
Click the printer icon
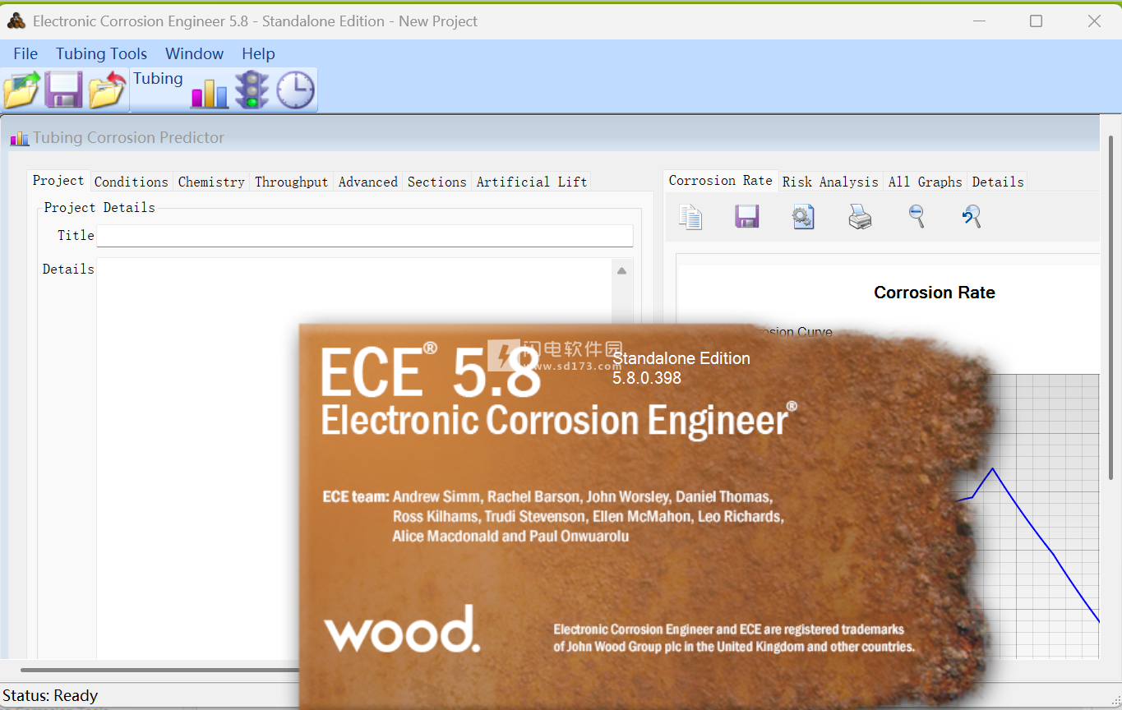click(x=860, y=217)
